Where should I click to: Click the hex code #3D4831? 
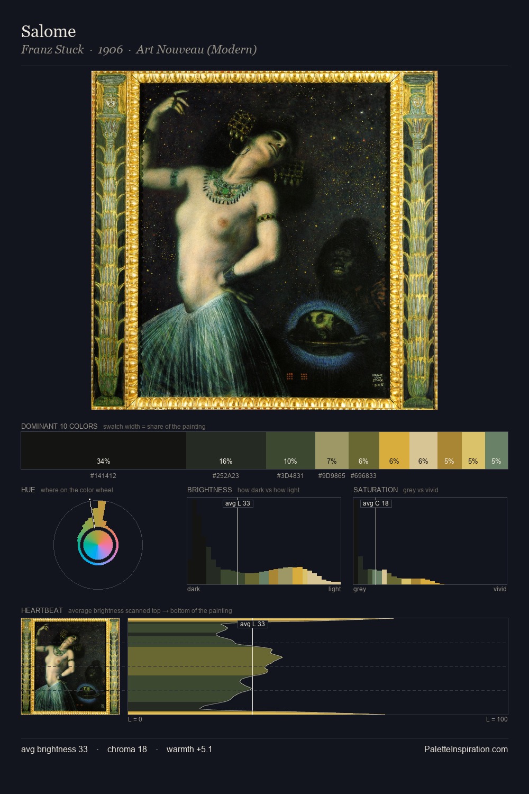[x=290, y=476]
